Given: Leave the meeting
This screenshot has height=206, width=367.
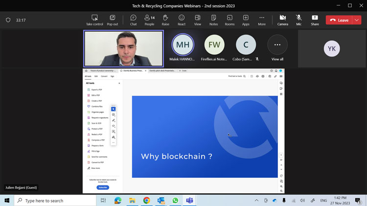Looking at the screenshot, I should coord(339,20).
